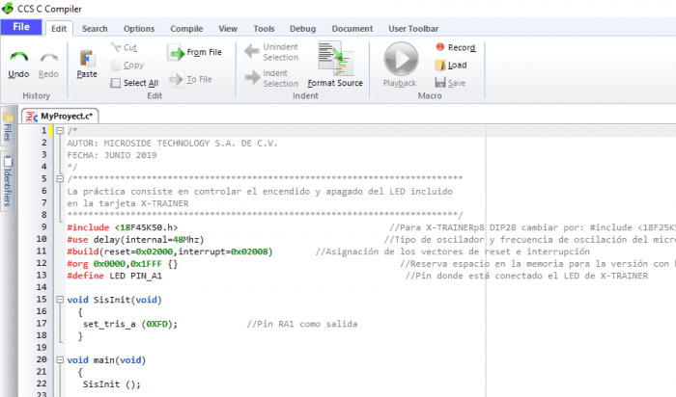Collapse the header comment fold on line 1

tap(59, 131)
